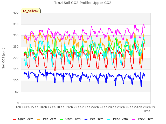Screen dimensions: 166x124
Task: Toggle the Tree2 -2cm legend label
Action: pos(120,119)
